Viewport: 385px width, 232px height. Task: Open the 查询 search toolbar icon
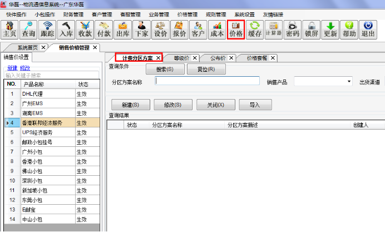(x=29, y=29)
